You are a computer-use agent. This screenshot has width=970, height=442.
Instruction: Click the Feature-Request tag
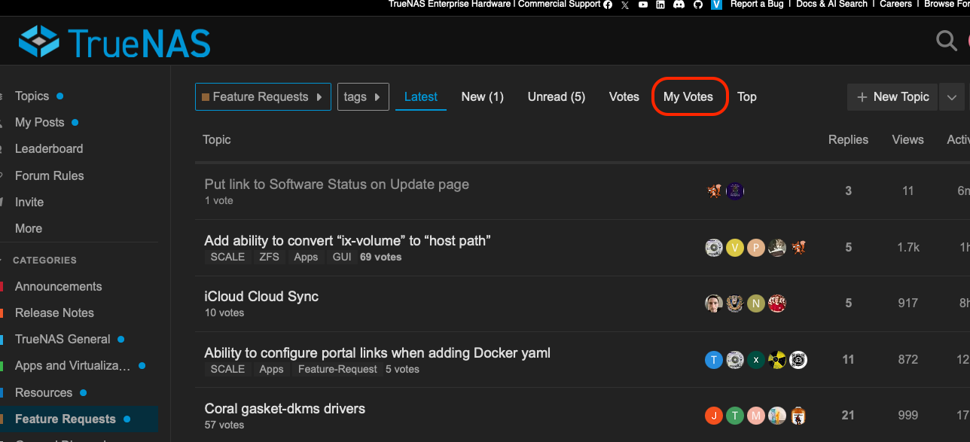point(338,369)
